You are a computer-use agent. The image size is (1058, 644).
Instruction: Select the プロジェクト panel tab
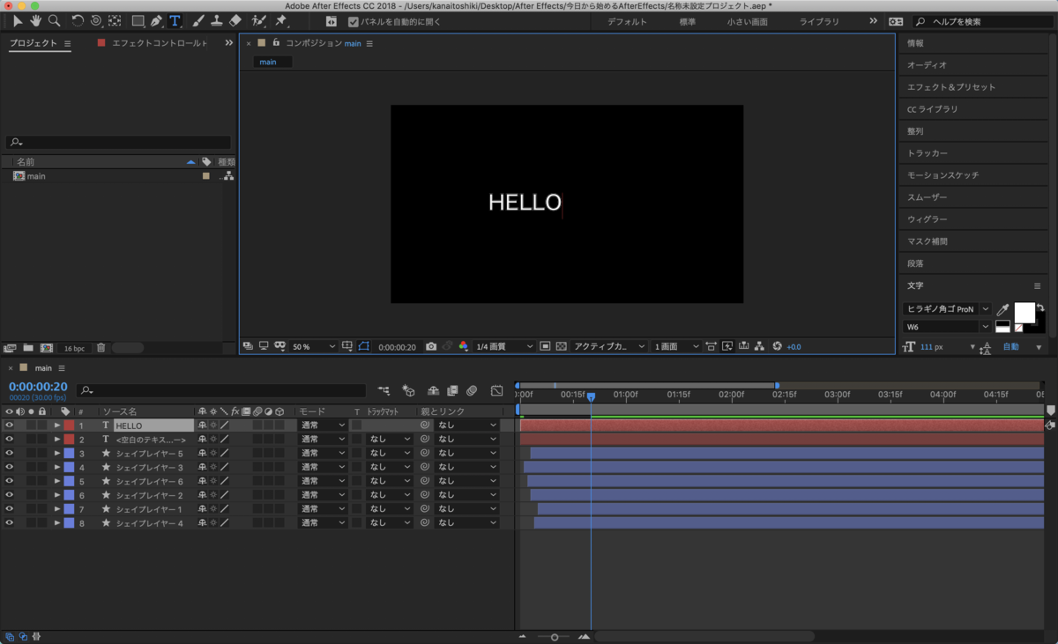tap(34, 42)
